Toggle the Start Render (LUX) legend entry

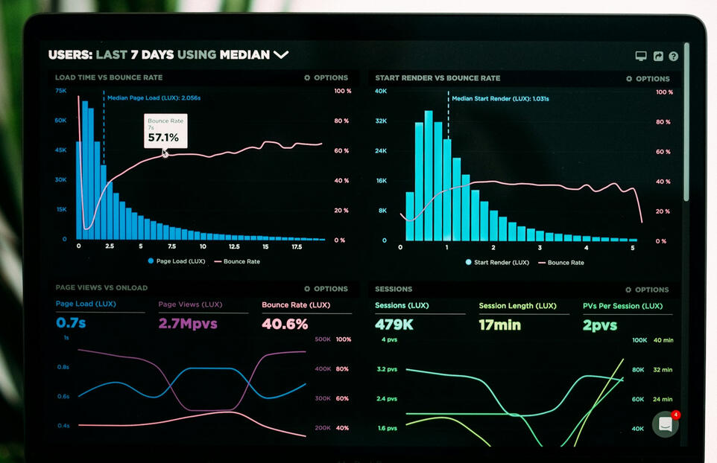[498, 262]
